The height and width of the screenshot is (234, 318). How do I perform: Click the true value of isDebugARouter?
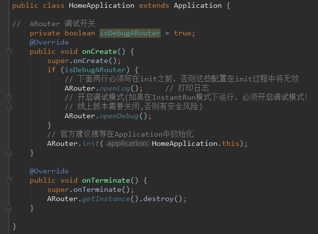(183, 33)
